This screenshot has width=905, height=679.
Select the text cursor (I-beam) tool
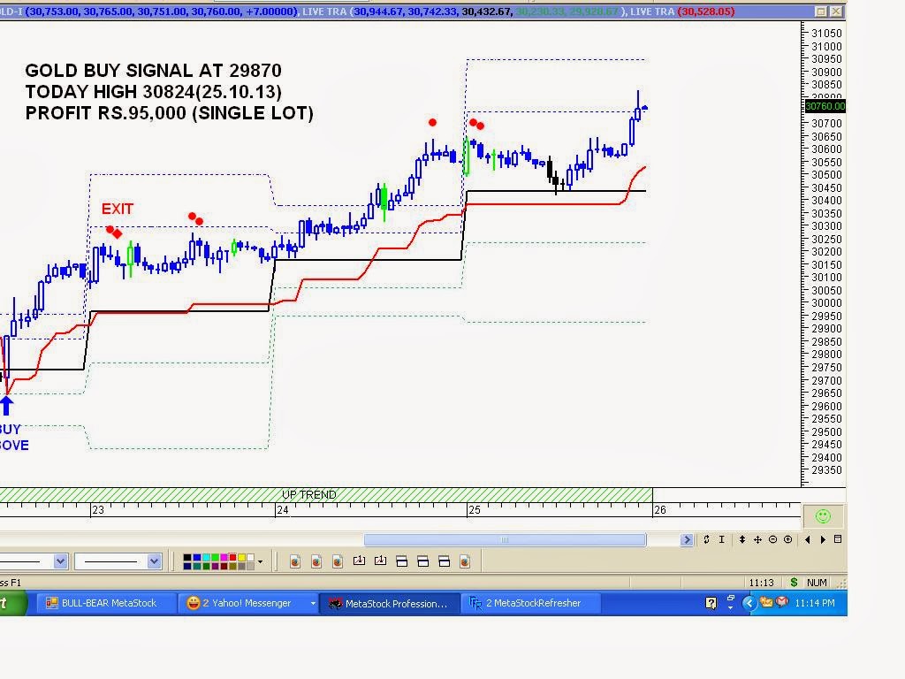point(720,538)
